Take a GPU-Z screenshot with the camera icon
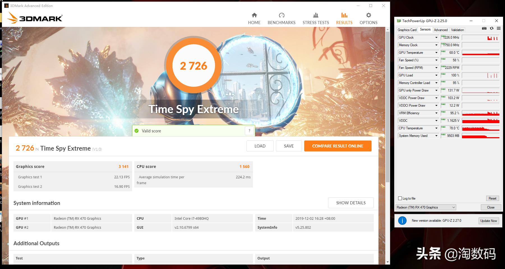505x269 pixels. click(484, 28)
